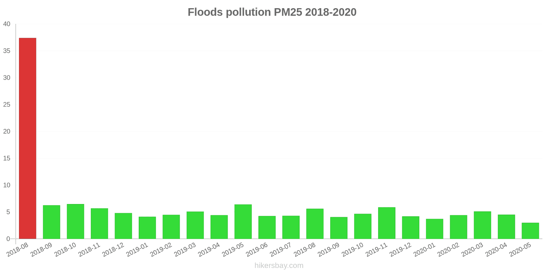Click the red 2018-08 bar
This screenshot has height=272, width=544.
pos(28,138)
